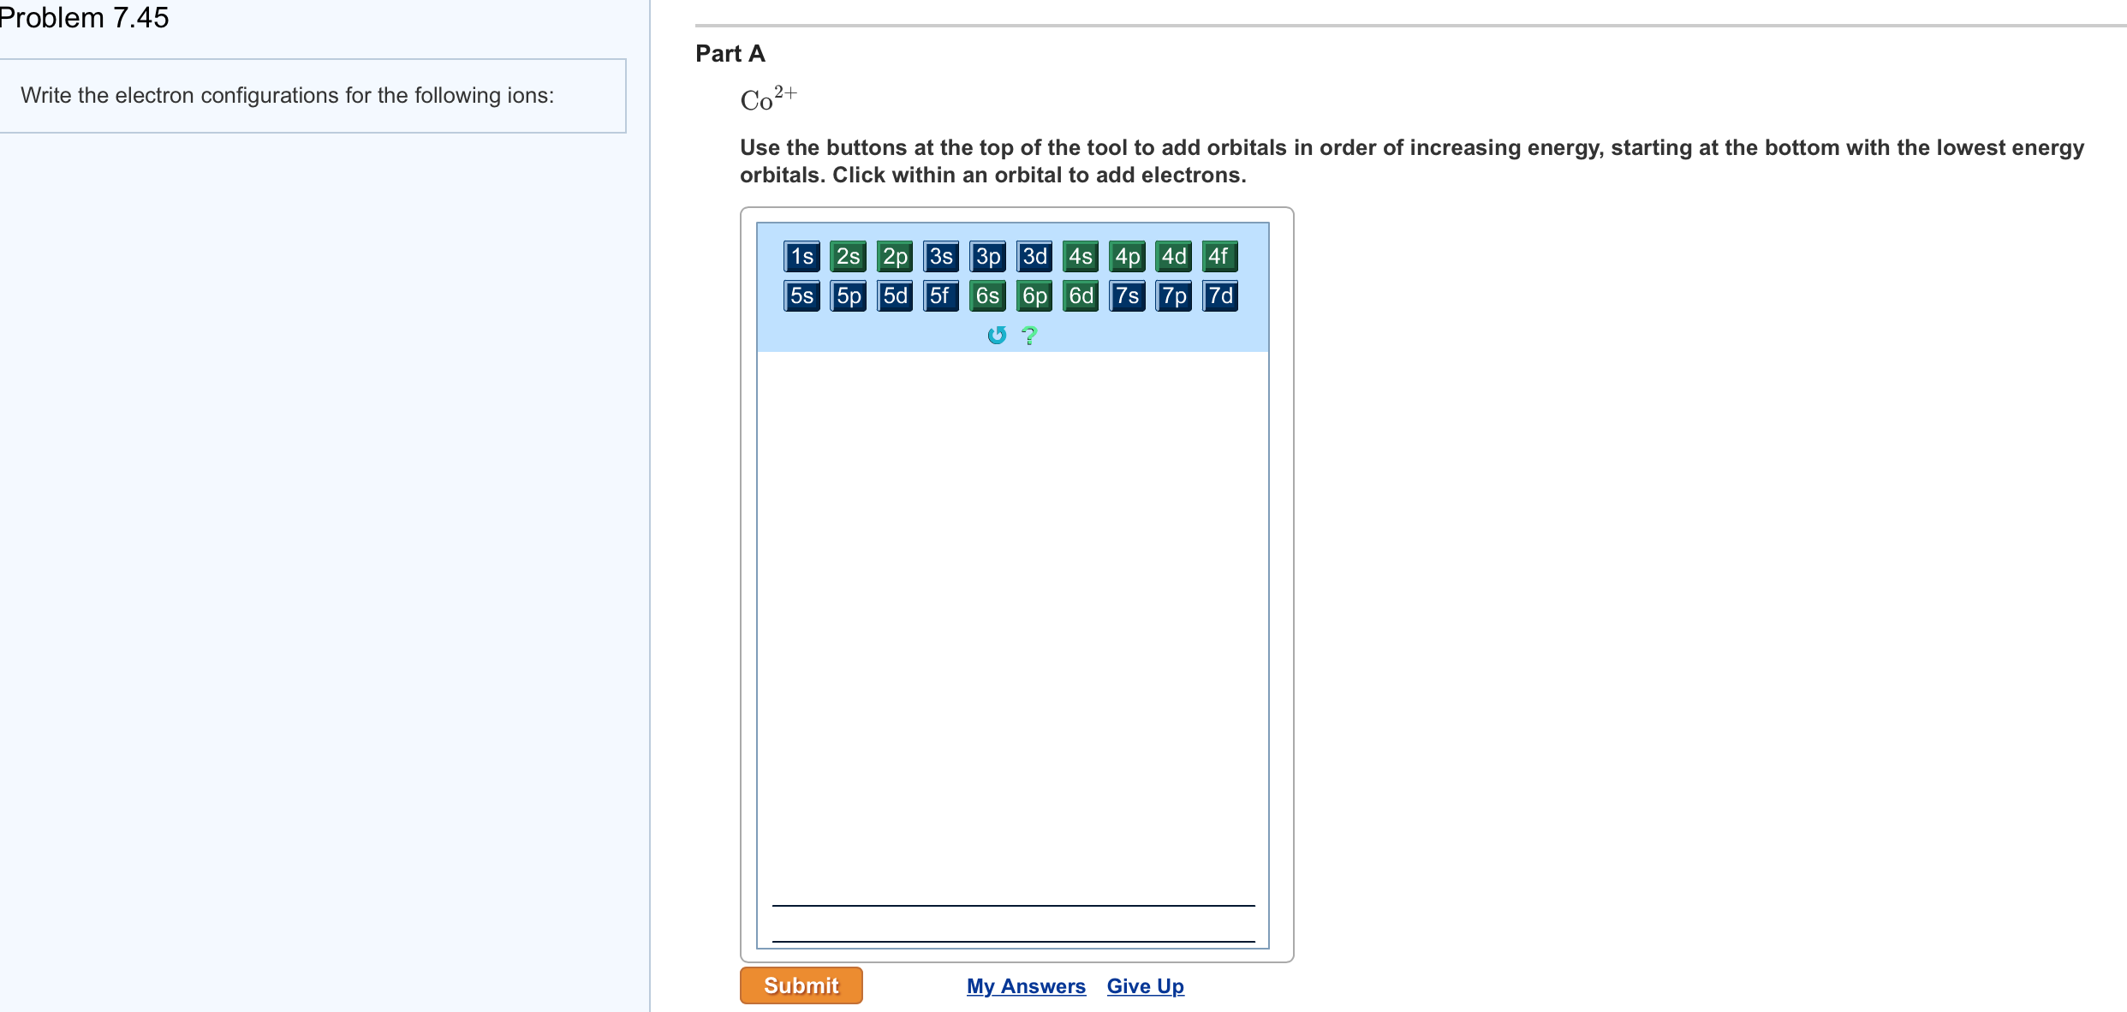Add the 4s orbital
Image resolution: width=2127 pixels, height=1012 pixels.
1081,256
